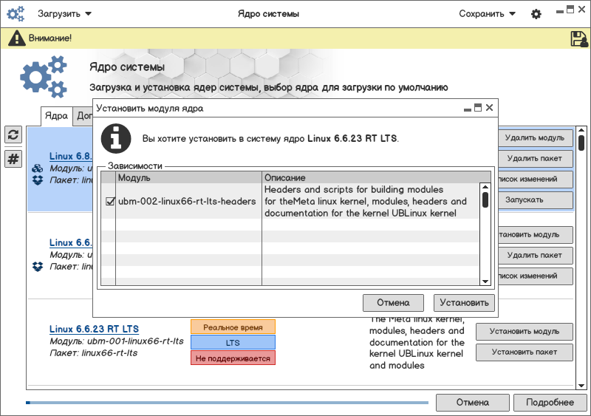This screenshot has width=591, height=416.
Task: Click the Удалить модуль button
Action: (x=535, y=138)
